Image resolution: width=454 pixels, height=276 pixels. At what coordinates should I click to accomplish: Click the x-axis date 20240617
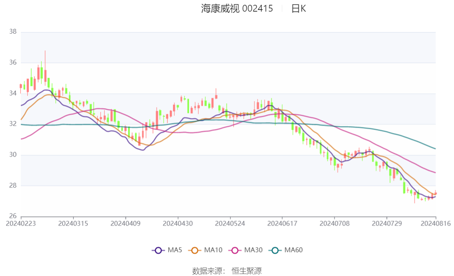pos(282,224)
